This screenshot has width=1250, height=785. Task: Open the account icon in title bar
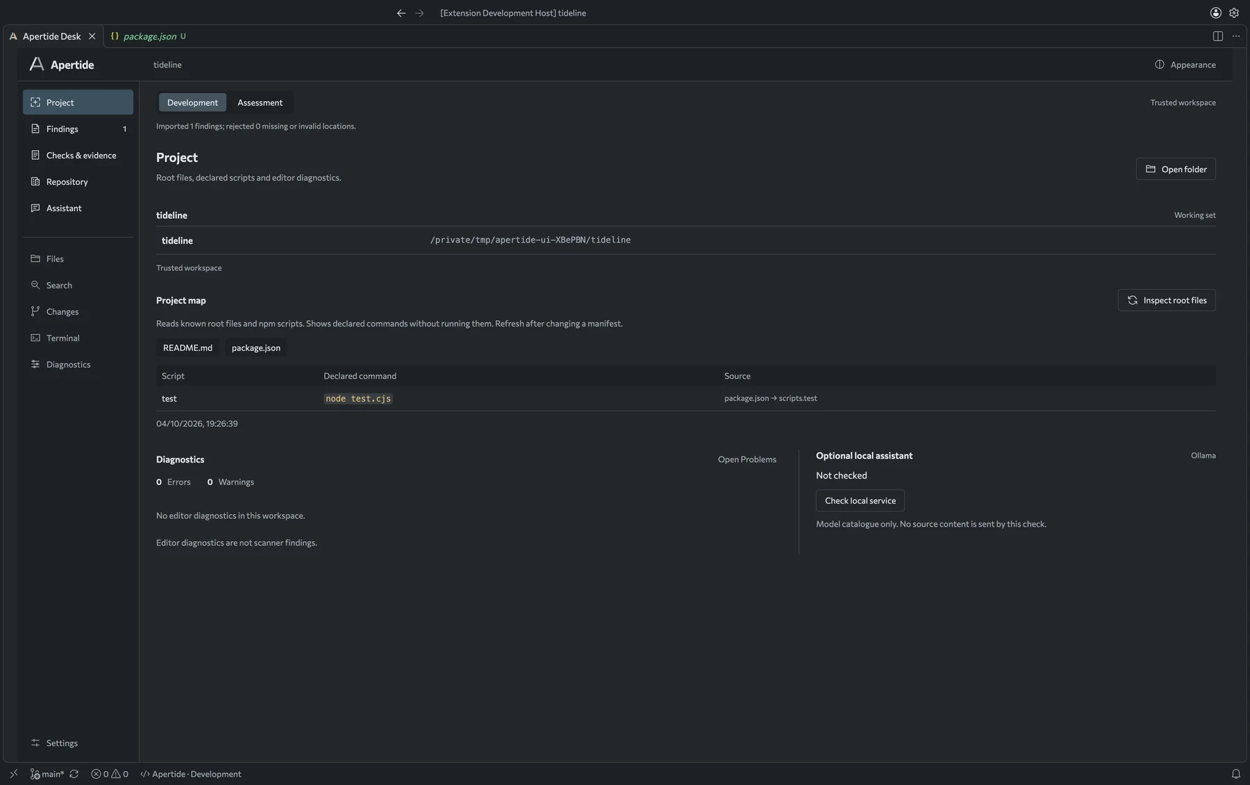pyautogui.click(x=1215, y=13)
